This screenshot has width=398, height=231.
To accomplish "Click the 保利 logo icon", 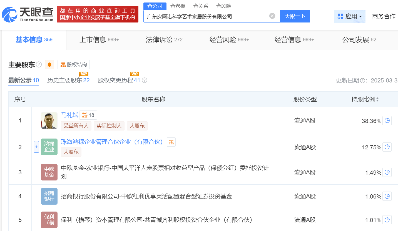I will 49,220.
